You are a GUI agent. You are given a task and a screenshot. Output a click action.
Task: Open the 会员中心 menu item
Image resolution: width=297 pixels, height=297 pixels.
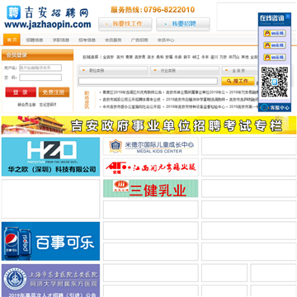(166, 40)
